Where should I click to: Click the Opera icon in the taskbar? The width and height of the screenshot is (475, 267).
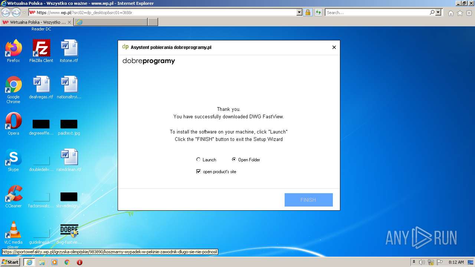pos(79,262)
